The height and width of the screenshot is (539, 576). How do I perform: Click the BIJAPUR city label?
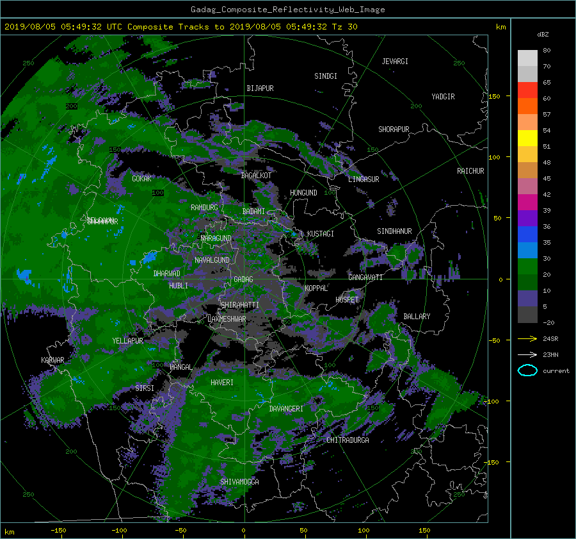pyautogui.click(x=260, y=88)
